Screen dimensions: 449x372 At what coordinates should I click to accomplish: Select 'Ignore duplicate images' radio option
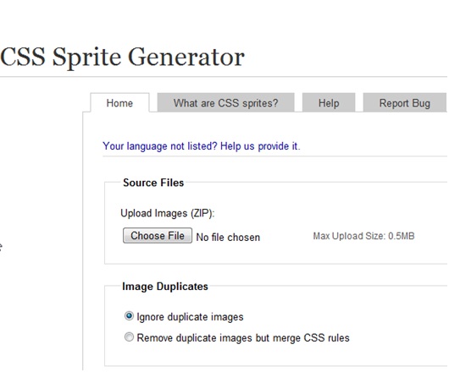(x=129, y=316)
